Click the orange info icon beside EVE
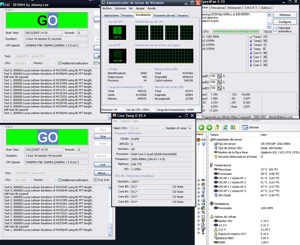 198,140
